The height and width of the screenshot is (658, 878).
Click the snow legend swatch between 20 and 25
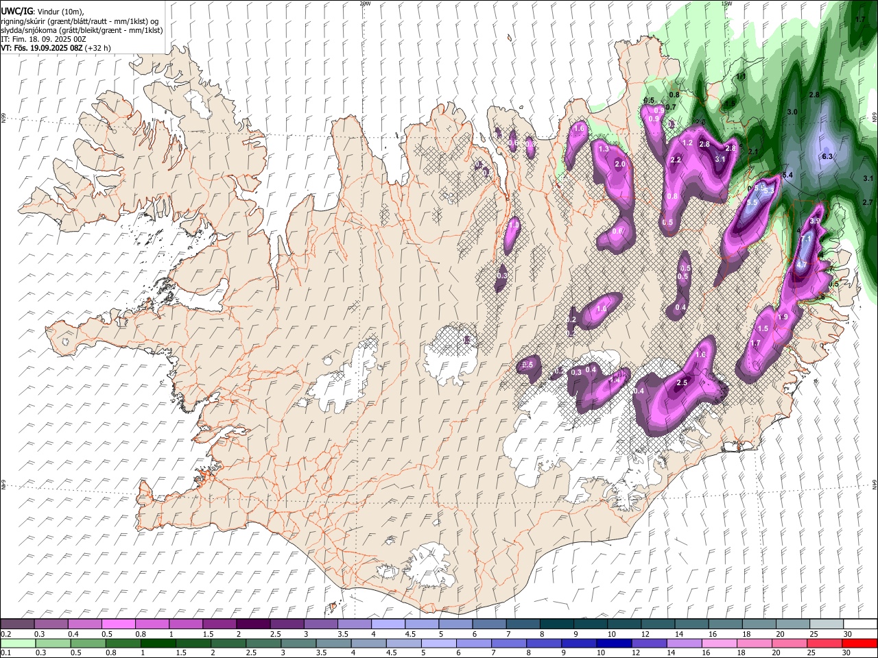(793, 624)
